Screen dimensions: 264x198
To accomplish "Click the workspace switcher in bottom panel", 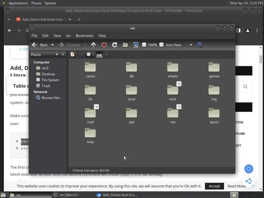I will pyautogui.click(x=234, y=195).
